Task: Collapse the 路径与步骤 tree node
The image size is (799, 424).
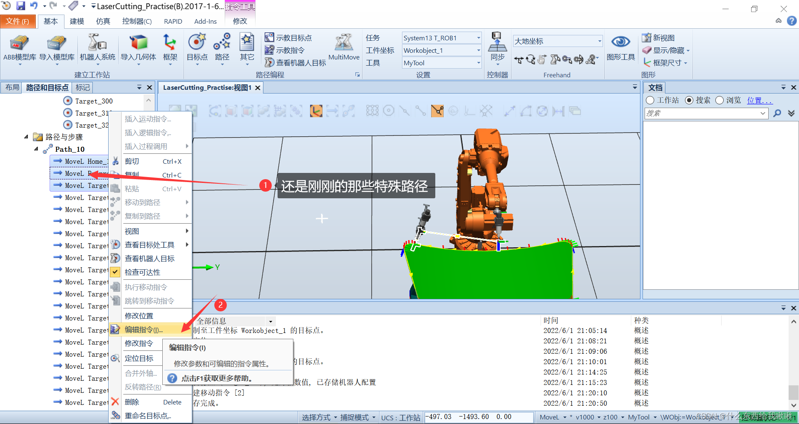Action: pyautogui.click(x=26, y=136)
